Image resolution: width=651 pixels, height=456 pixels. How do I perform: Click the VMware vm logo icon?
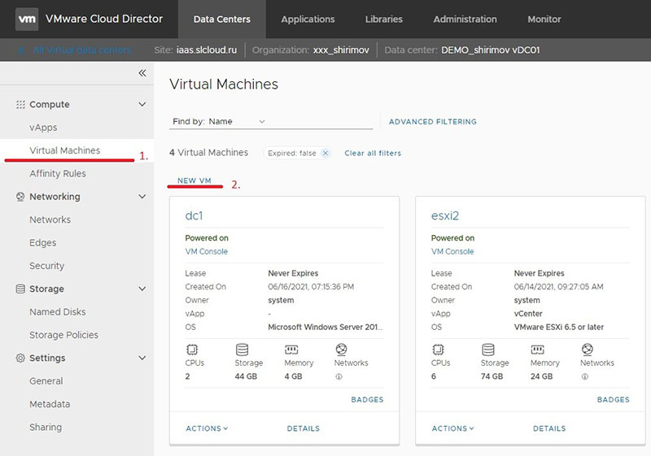coord(27,19)
